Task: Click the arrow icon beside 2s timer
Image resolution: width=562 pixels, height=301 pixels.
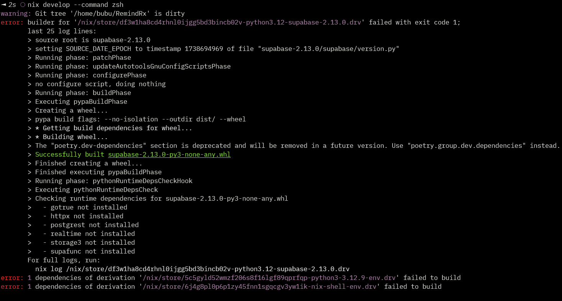Action: tap(3, 5)
